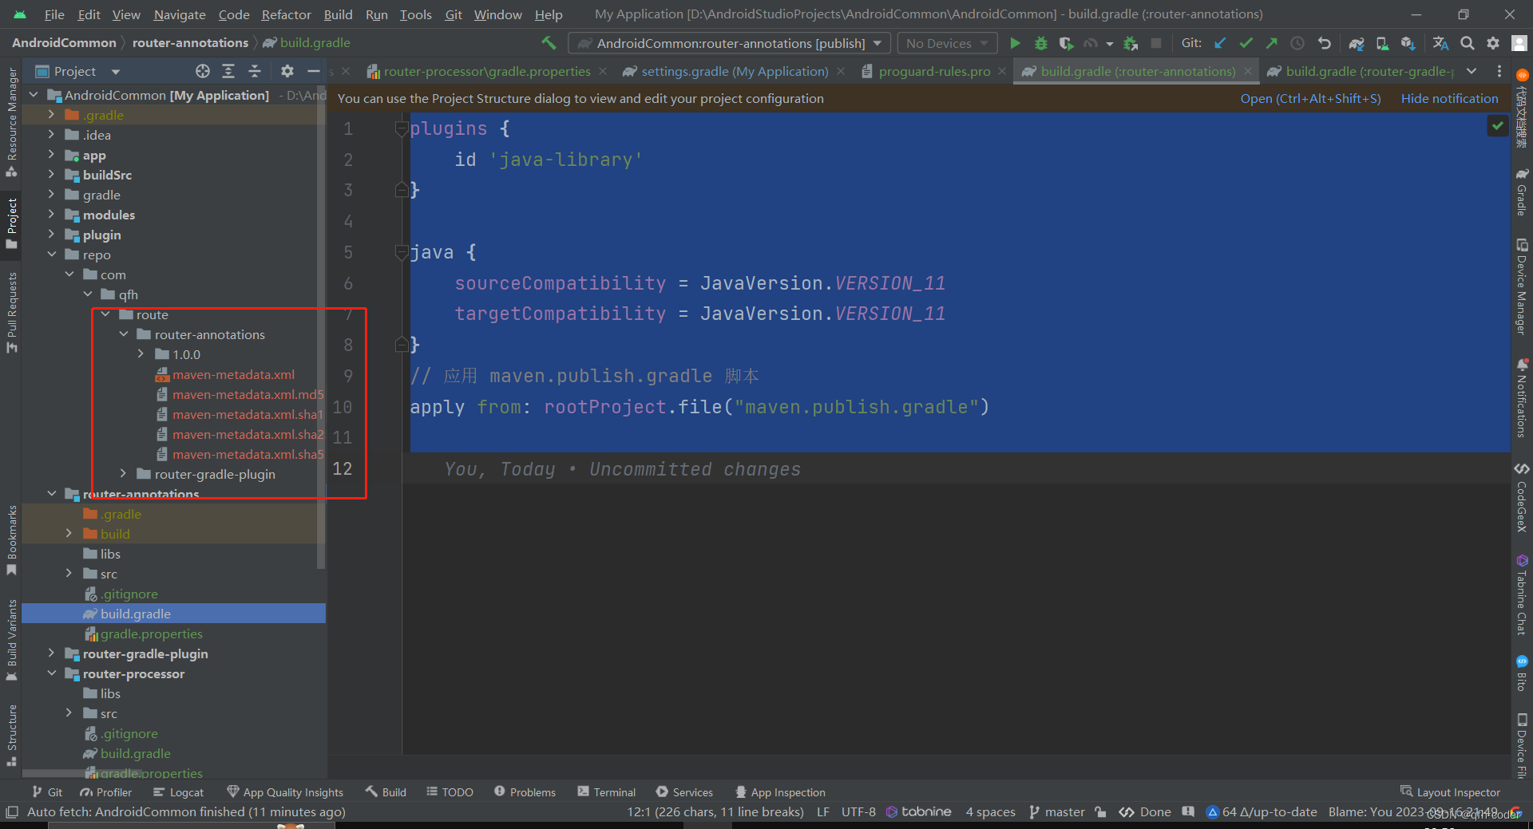The height and width of the screenshot is (829, 1533).
Task: Expand the .idea folder
Action: point(51,135)
